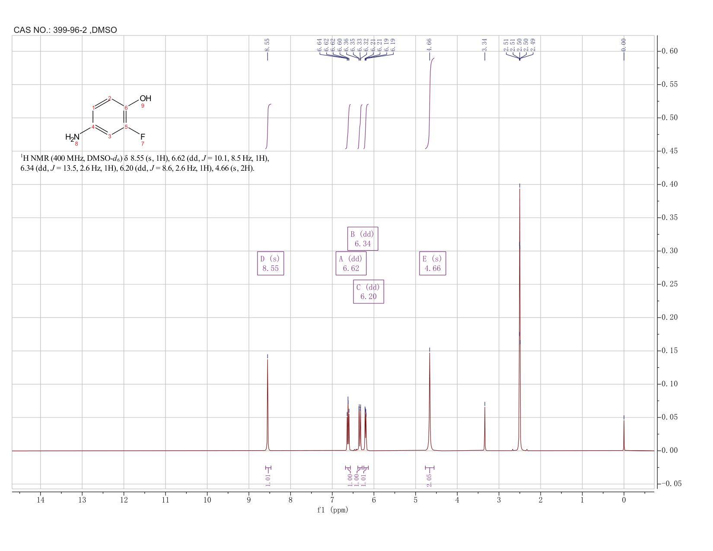Click the title "CAS NO.: 399-96-2 ,DMSO"
Screen dimensions: 713x551
click(x=65, y=30)
